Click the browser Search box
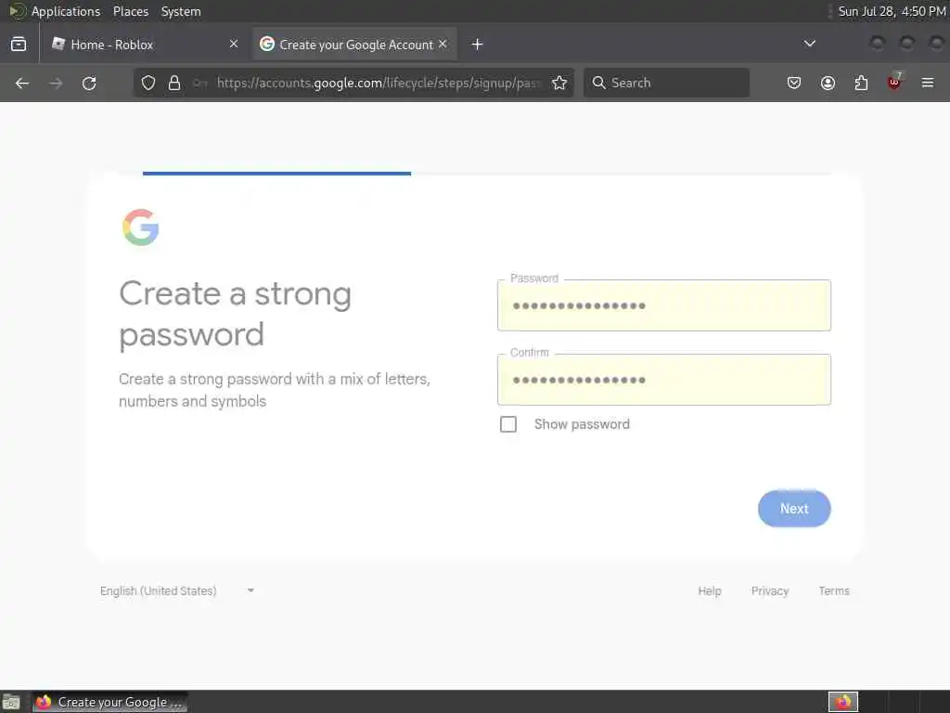 pyautogui.click(x=666, y=83)
